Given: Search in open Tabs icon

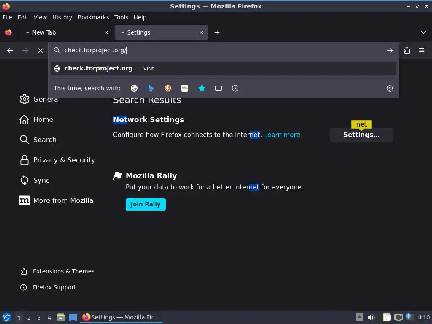Looking at the screenshot, I should click(x=219, y=88).
